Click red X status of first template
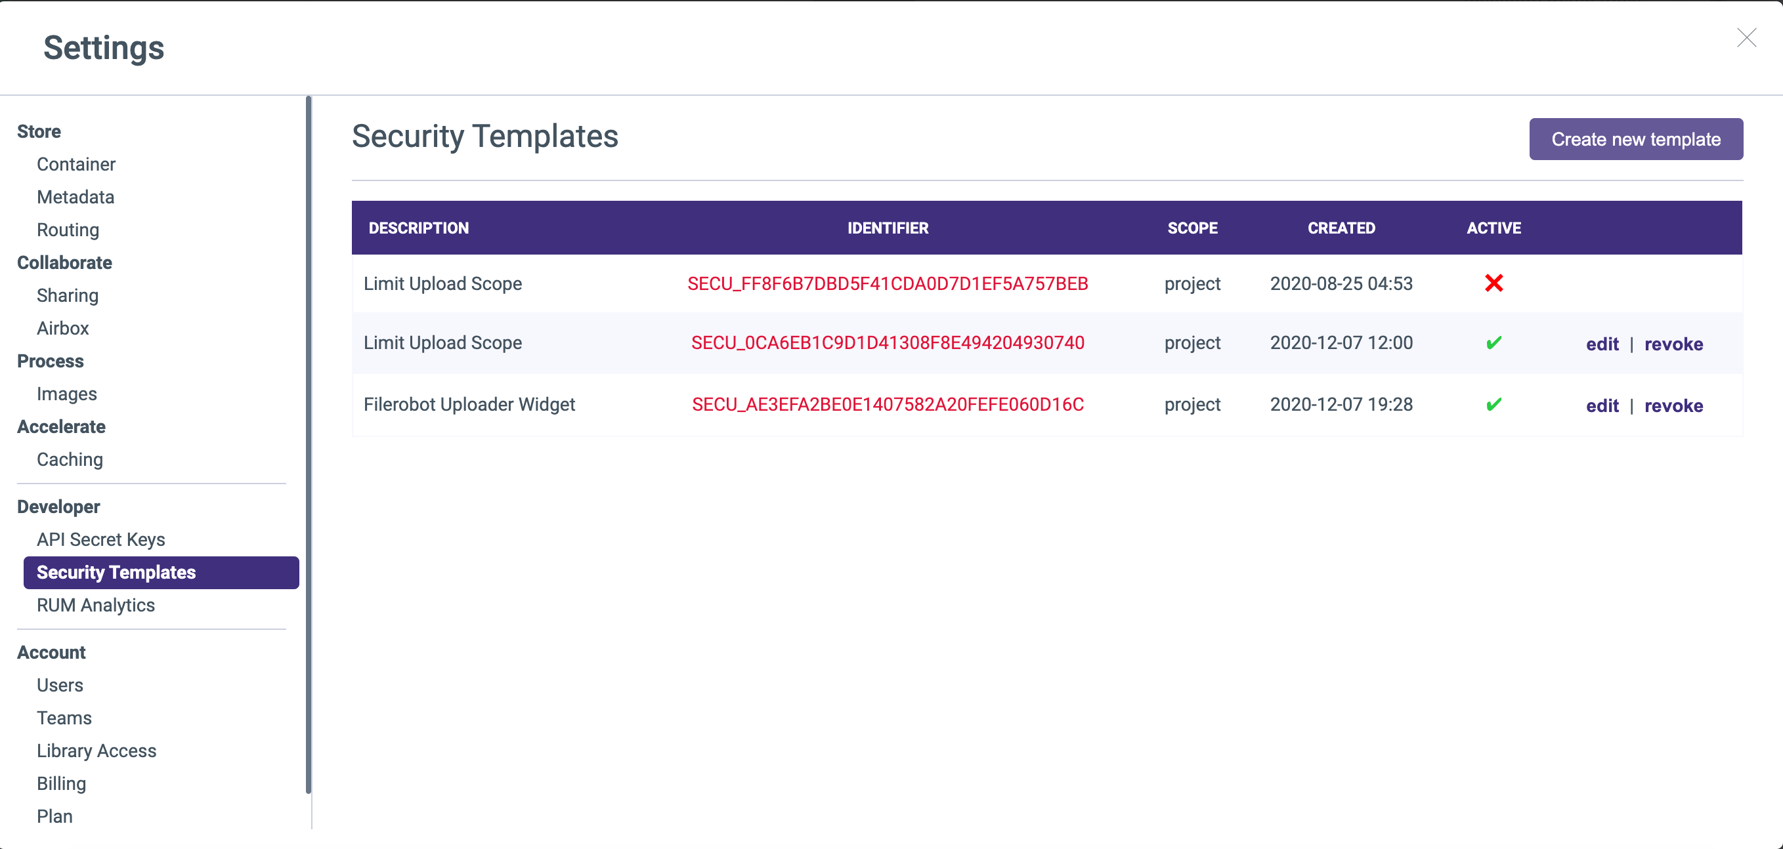 point(1493,283)
